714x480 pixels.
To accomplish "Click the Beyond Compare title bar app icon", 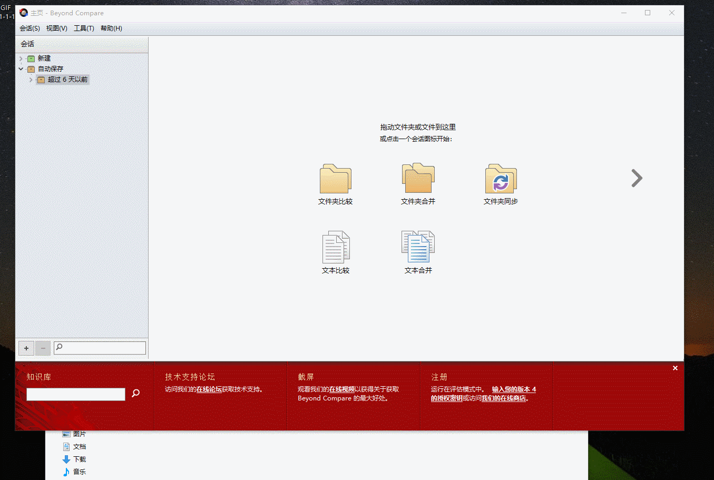I will (x=24, y=13).
